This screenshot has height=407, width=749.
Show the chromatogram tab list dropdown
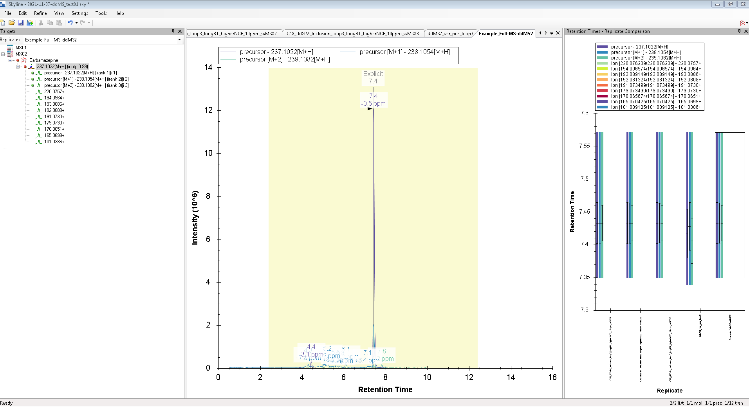(x=552, y=33)
